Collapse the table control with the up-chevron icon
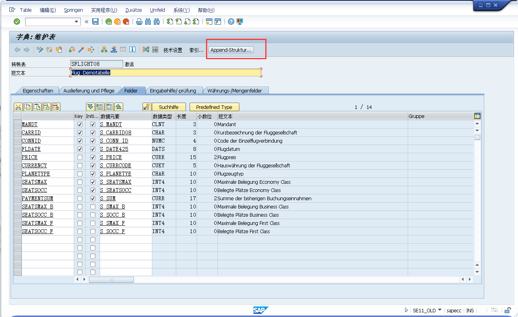Screen dimensions: 518x317 pos(118,107)
